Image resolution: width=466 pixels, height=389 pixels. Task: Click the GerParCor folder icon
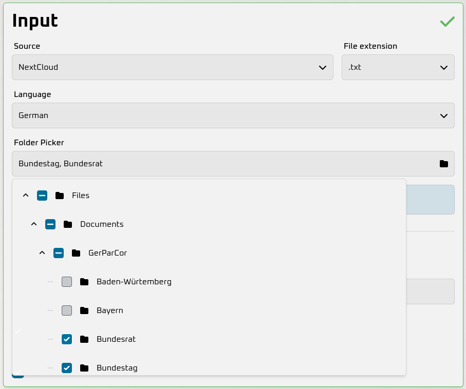point(76,253)
